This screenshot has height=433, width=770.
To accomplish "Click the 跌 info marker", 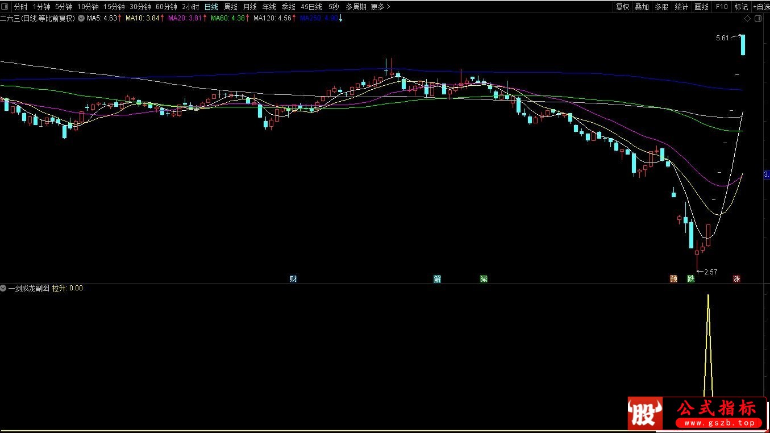I will (x=690, y=278).
